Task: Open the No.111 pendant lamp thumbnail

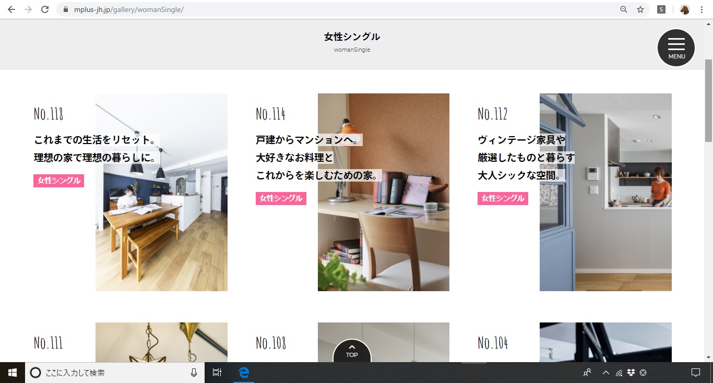Action: click(x=161, y=342)
